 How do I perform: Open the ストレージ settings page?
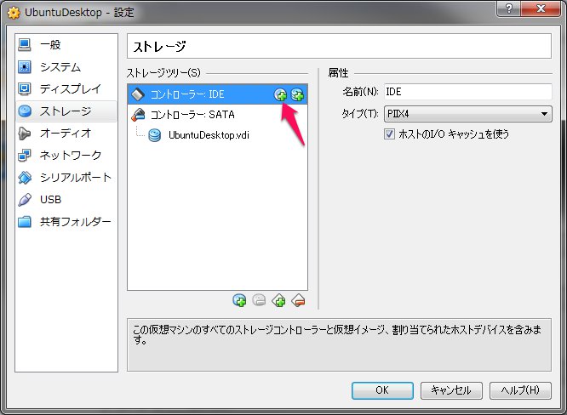66,111
